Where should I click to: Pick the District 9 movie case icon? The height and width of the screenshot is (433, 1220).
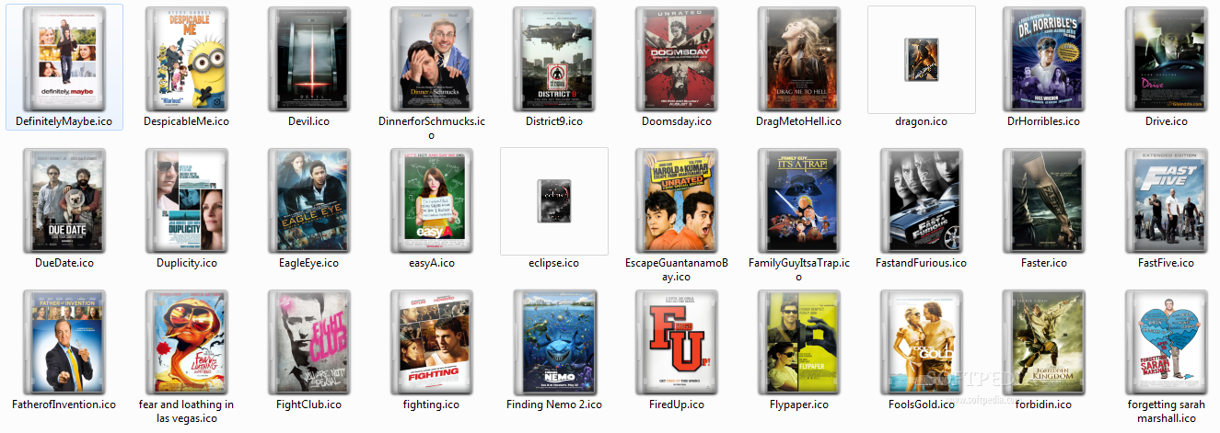click(554, 58)
